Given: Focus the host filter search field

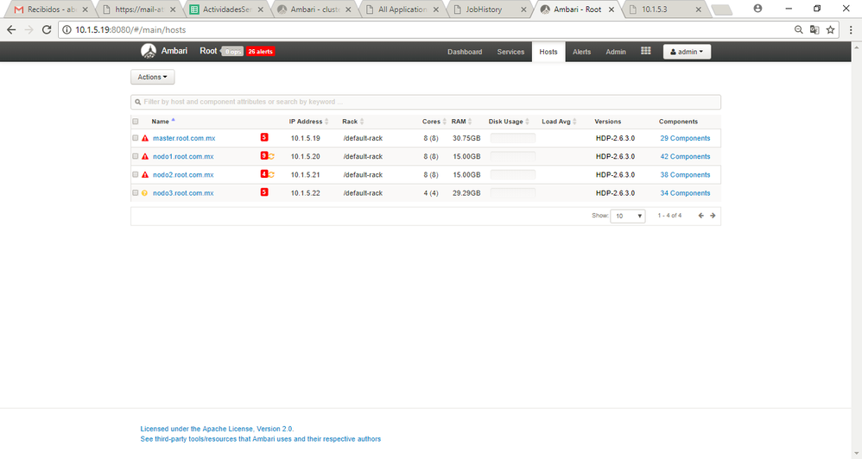Looking at the screenshot, I should tap(426, 102).
